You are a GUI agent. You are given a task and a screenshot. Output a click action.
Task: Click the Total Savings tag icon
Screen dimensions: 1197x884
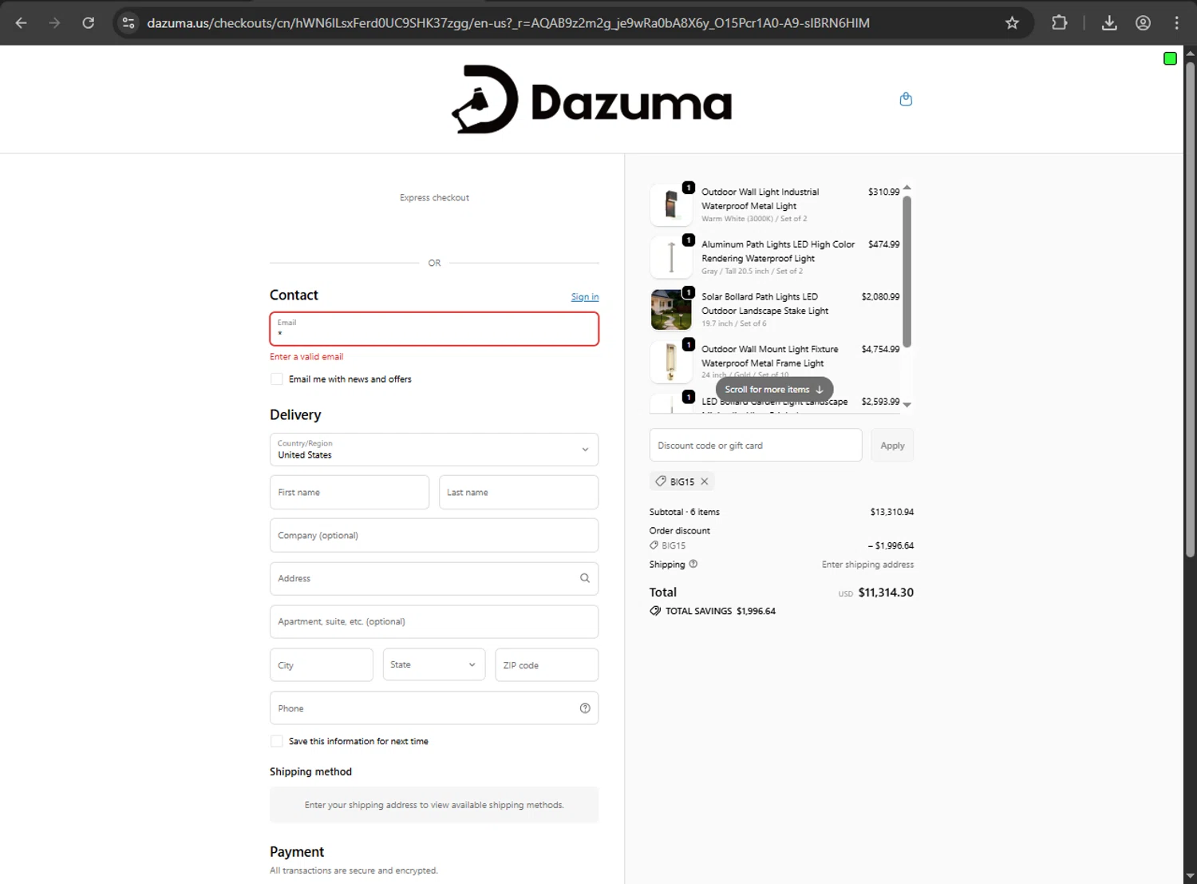655,611
